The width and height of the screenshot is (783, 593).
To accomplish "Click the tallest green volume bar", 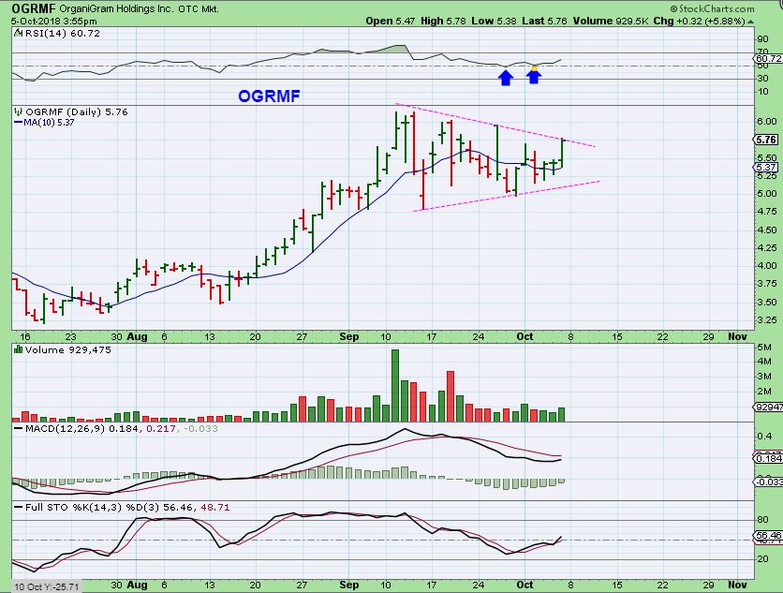I will coord(395,386).
